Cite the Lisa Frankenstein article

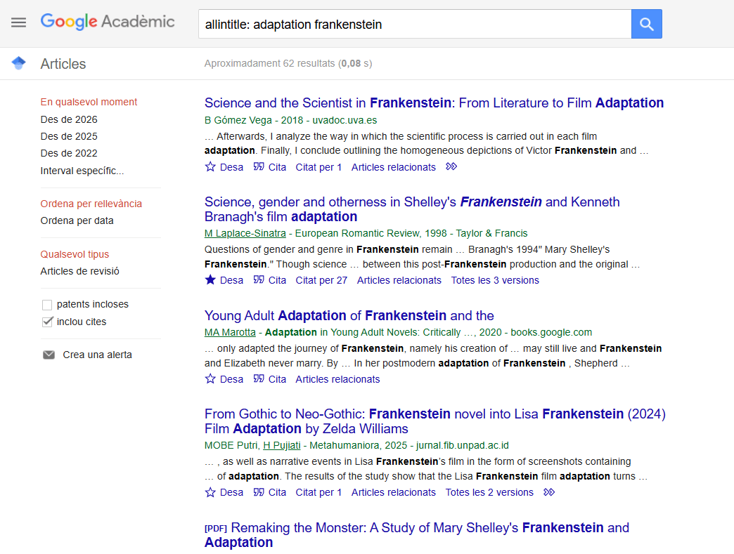[x=270, y=492]
